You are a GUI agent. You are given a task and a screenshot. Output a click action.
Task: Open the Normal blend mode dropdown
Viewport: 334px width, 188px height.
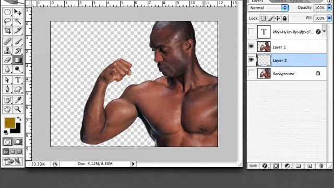268,8
